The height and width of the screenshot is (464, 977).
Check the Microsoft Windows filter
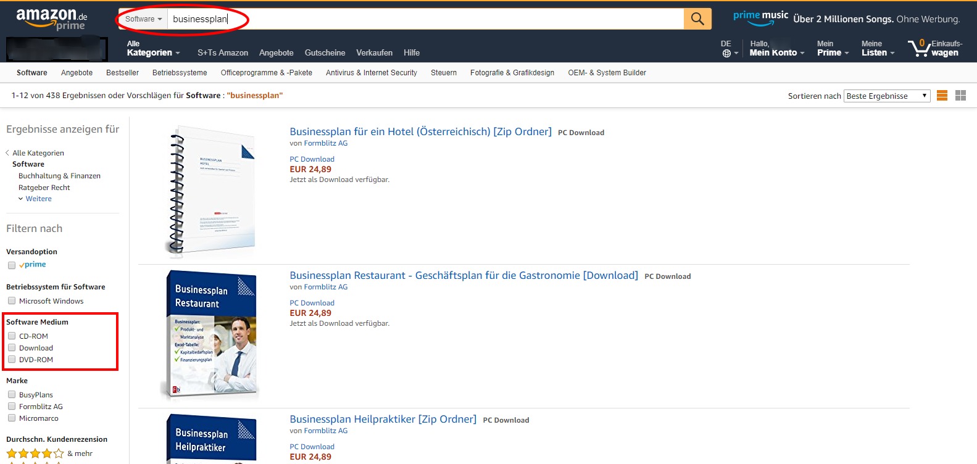click(x=12, y=301)
